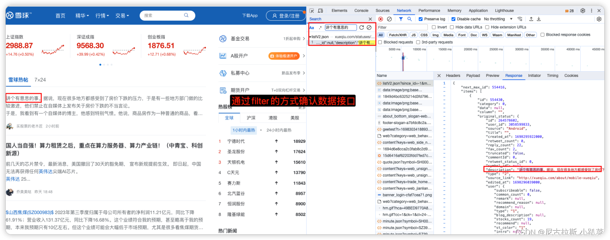
Task: Select listV2.json request in Name list
Action: pos(404,83)
